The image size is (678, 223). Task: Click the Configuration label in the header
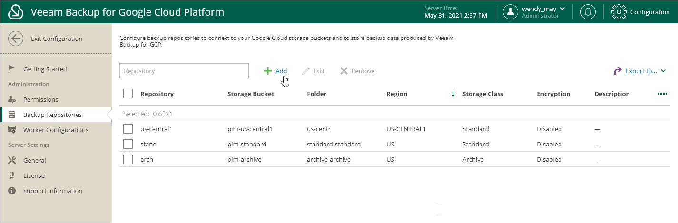650,12
